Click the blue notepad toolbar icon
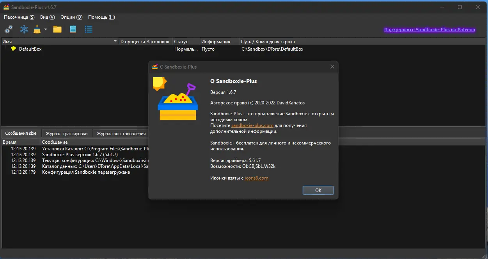Image resolution: width=488 pixels, height=259 pixels. point(73,29)
